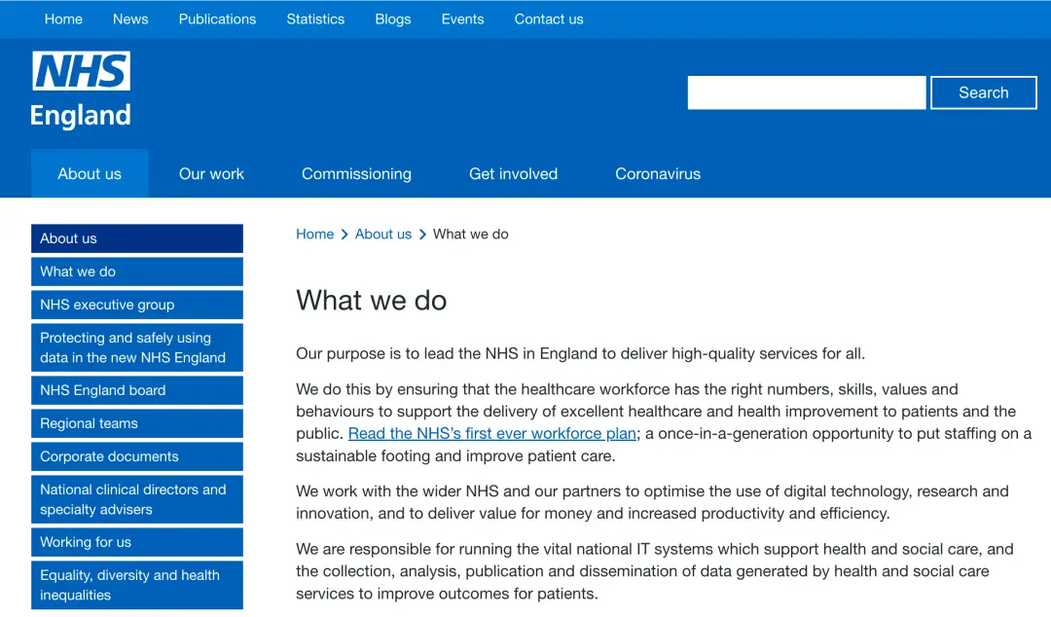Select the Our work tab
This screenshot has height=617, width=1051.
pos(211,173)
